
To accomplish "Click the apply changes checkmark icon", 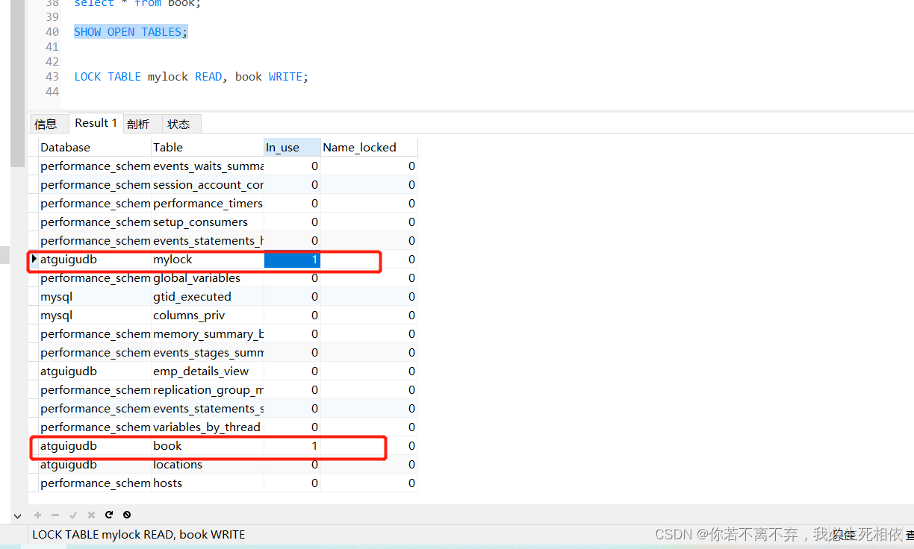I will [x=73, y=515].
